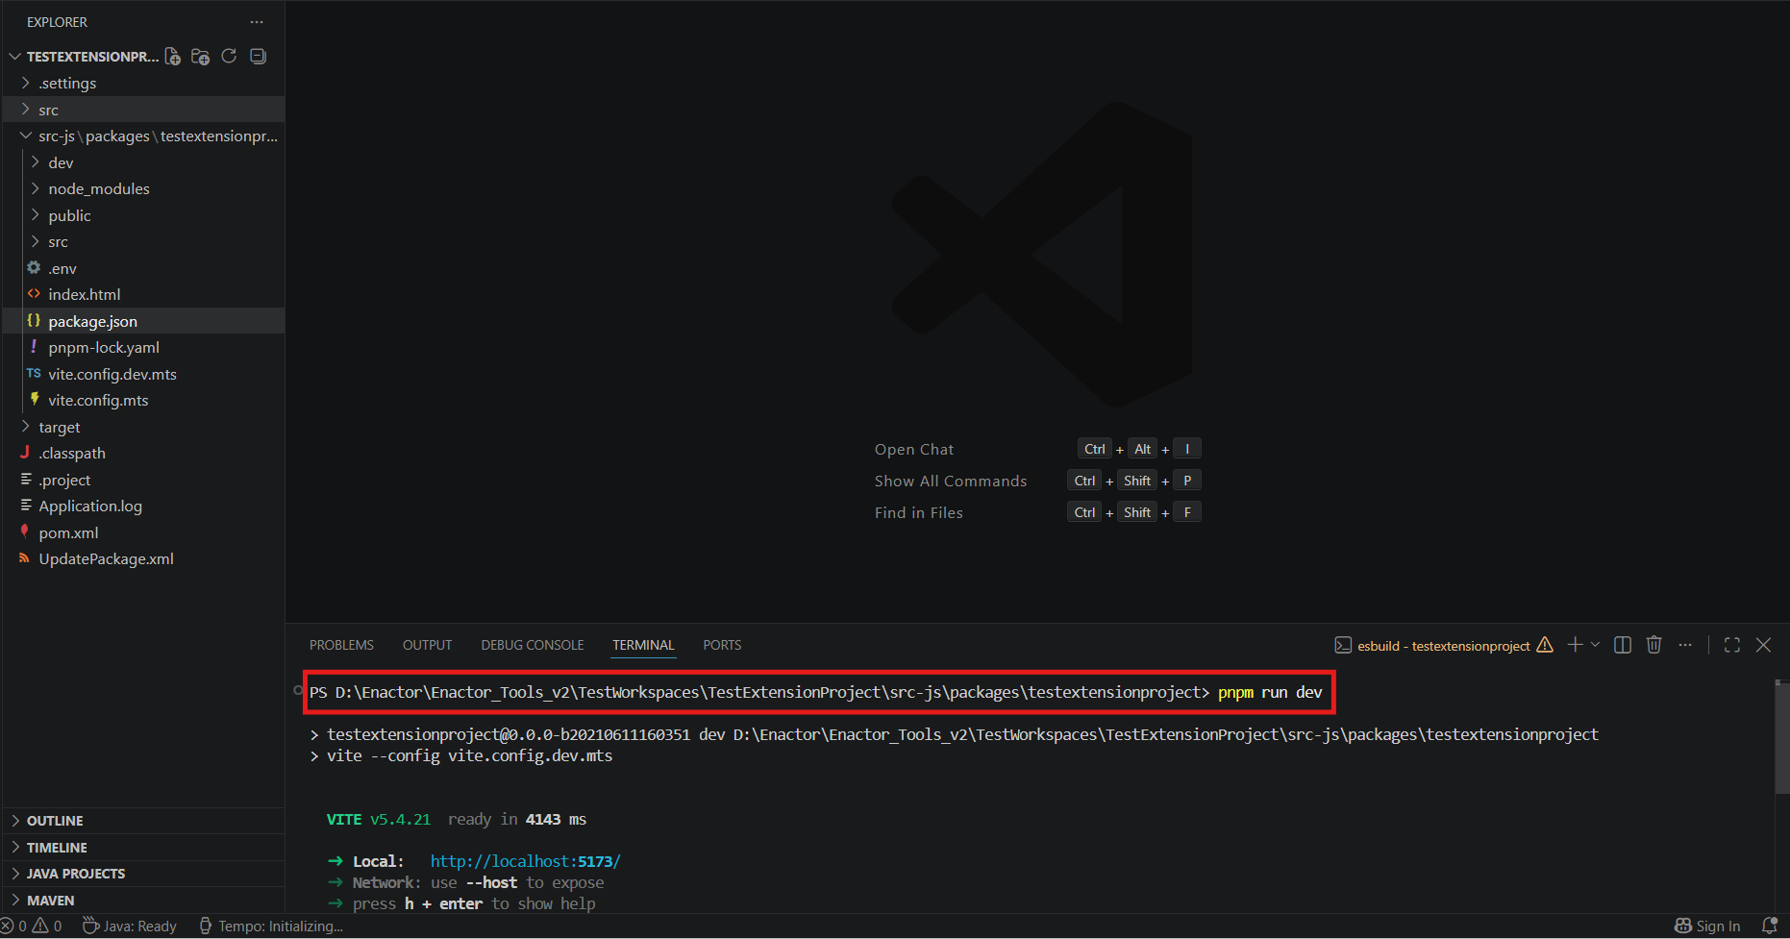1790x939 pixels.
Task: Maximize the terminal panel size
Action: [1732, 645]
